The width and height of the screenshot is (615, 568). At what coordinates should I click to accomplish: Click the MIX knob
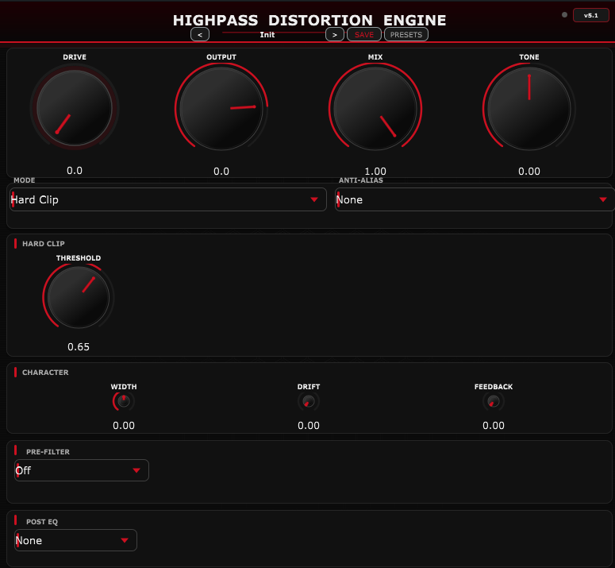(x=375, y=108)
